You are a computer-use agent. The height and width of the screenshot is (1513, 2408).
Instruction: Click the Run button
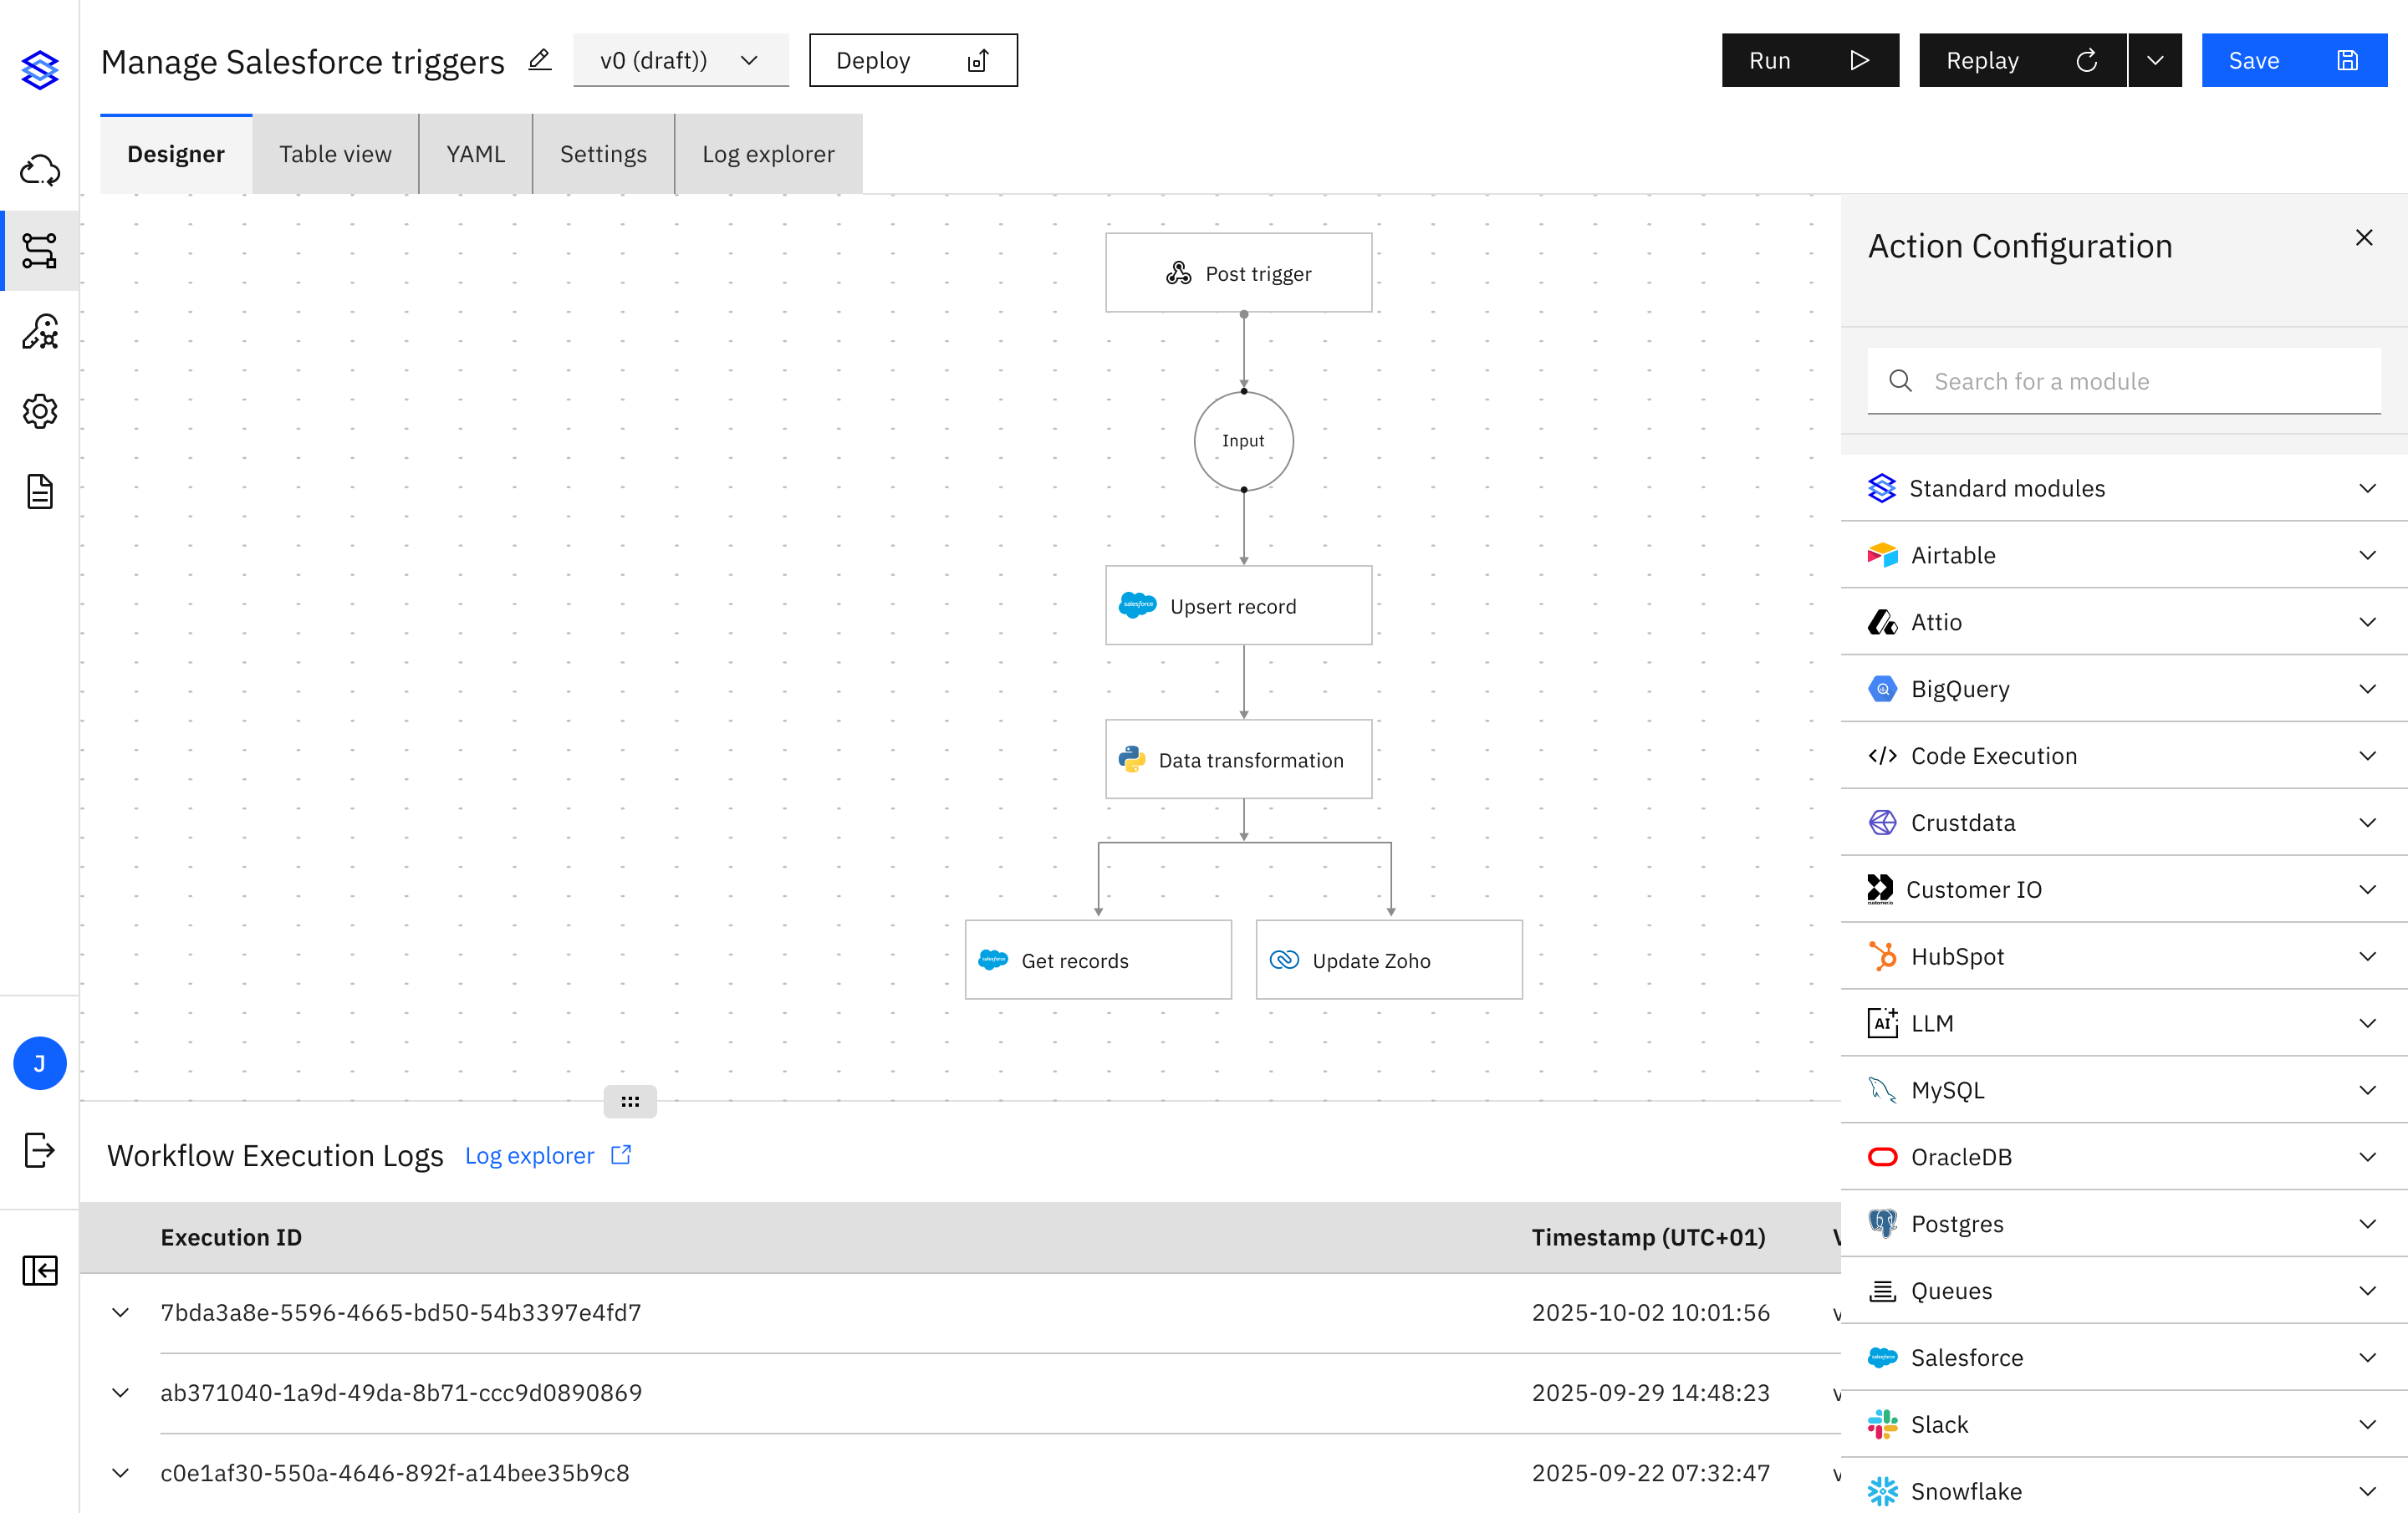pyautogui.click(x=1809, y=60)
